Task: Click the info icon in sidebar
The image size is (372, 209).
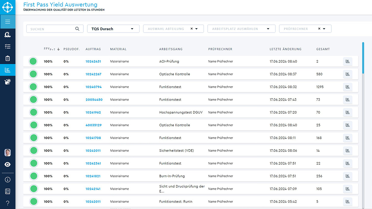Action: click(x=8, y=180)
